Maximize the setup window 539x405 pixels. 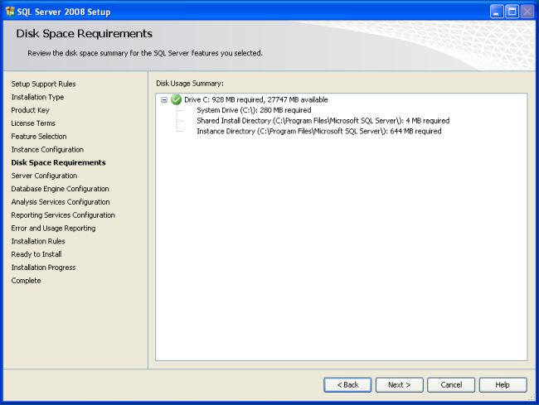pyautogui.click(x=512, y=12)
